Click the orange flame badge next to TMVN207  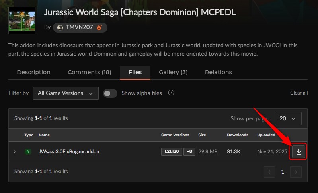coord(99,27)
